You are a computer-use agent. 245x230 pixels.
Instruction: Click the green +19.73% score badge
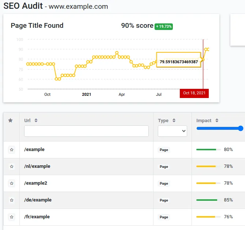(164, 27)
